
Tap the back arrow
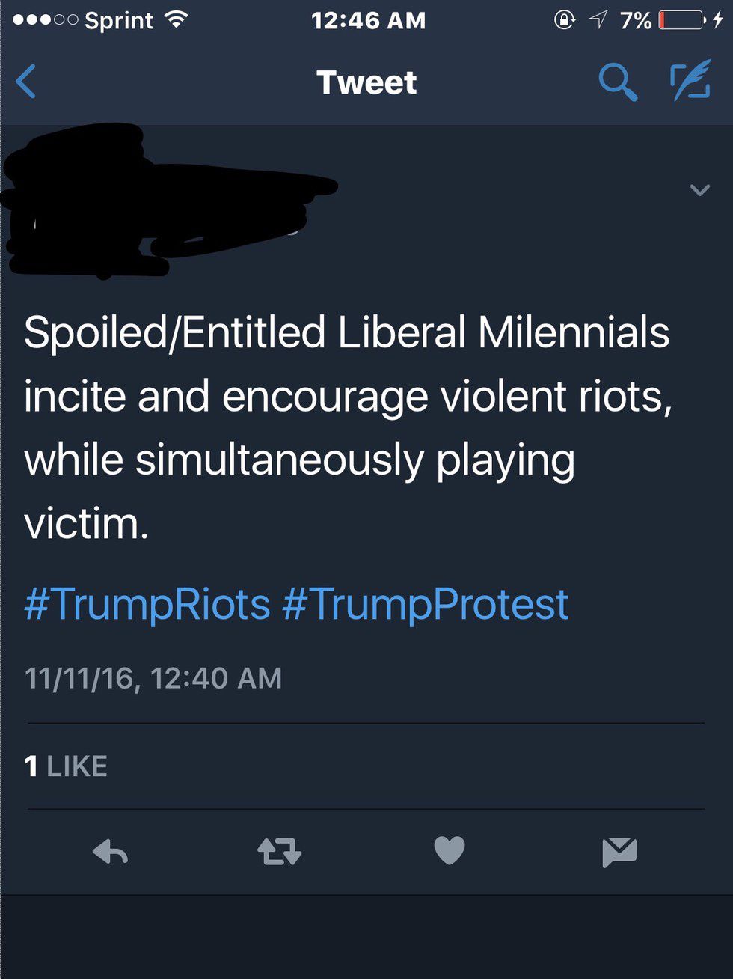coord(26,82)
